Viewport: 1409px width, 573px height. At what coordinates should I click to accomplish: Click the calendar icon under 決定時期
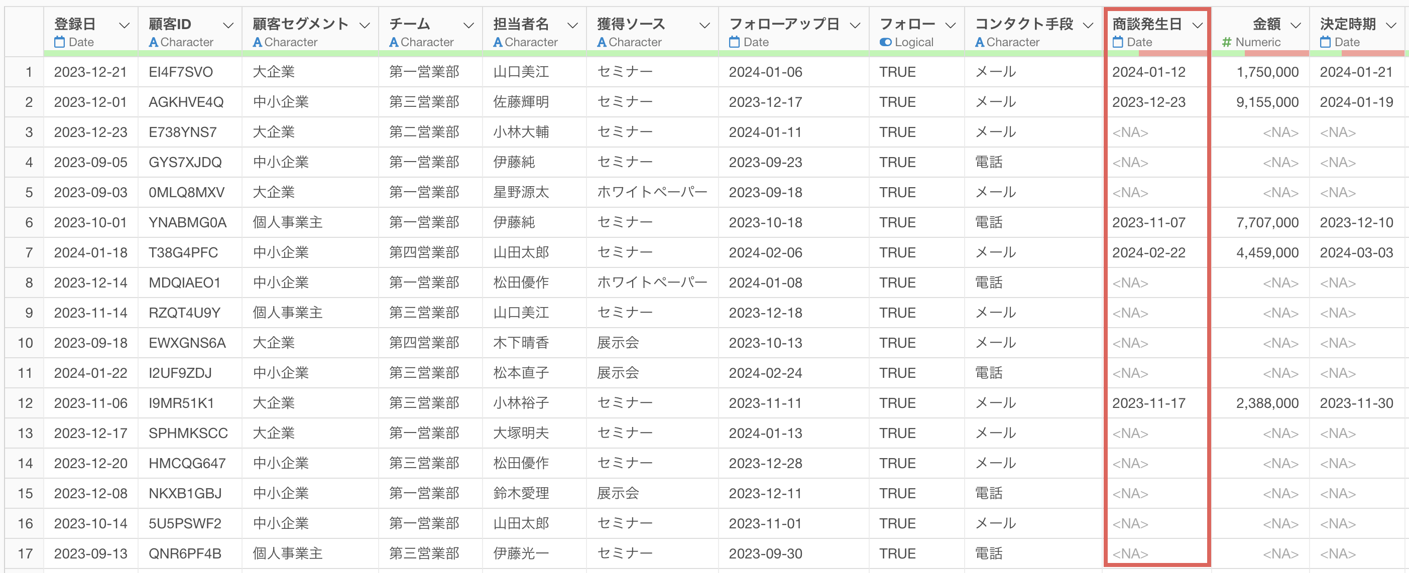coord(1325,42)
